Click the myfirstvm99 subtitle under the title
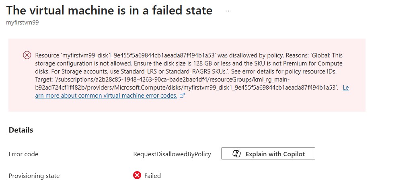 click(22, 22)
